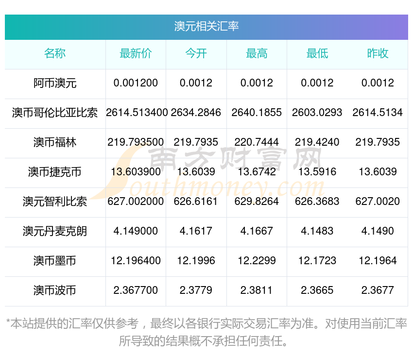Image resolution: width=413 pixels, height=356 pixels.
Task: Click high value 4.1667
Action: click(x=257, y=231)
